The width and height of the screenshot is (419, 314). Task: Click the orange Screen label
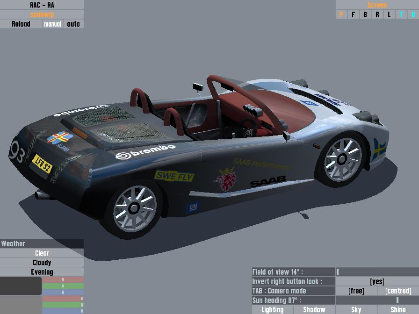point(377,5)
